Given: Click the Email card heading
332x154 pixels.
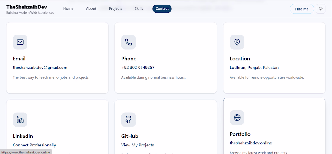Looking at the screenshot, I should tap(19, 59).
